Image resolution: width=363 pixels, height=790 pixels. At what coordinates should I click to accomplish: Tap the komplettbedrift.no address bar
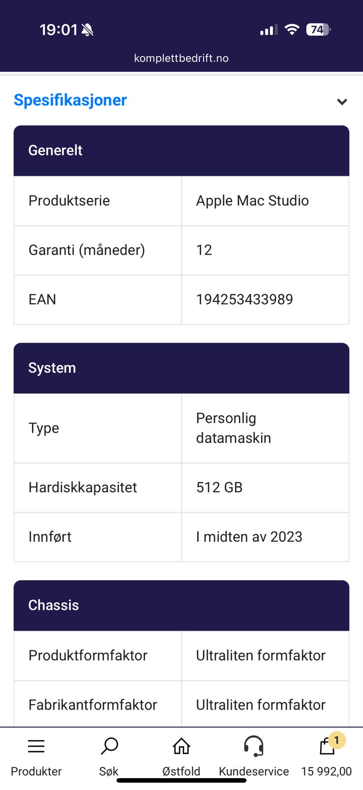181,58
